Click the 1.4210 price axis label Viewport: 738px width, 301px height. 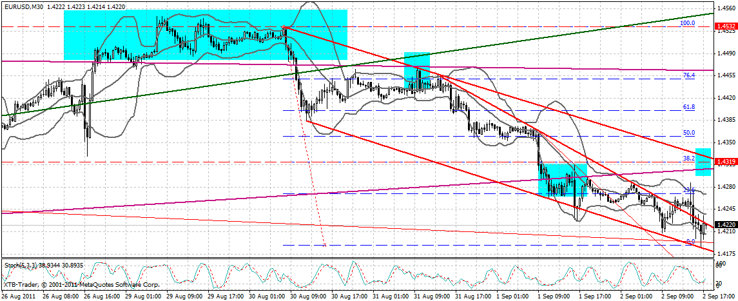pyautogui.click(x=726, y=232)
